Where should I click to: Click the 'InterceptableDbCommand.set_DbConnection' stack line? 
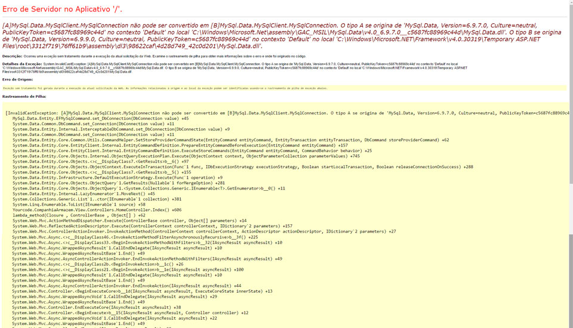[x=121, y=129]
